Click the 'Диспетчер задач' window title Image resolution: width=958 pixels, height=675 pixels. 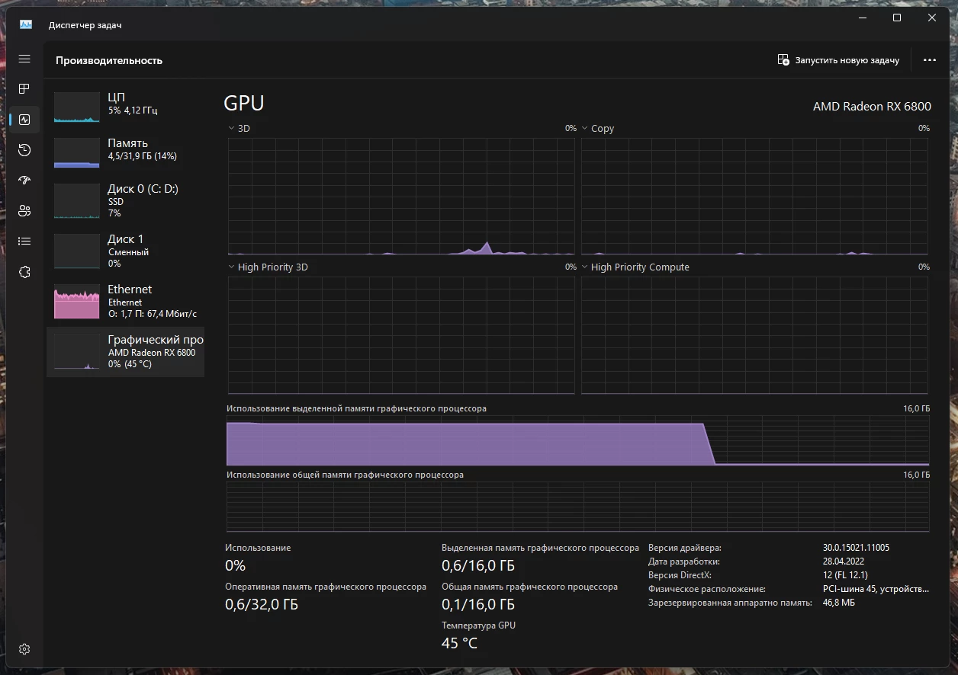85,25
